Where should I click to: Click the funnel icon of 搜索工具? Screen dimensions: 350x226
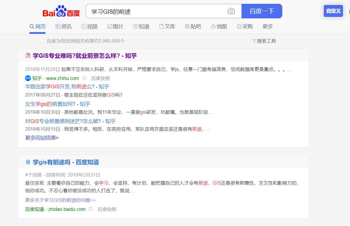(x=254, y=41)
